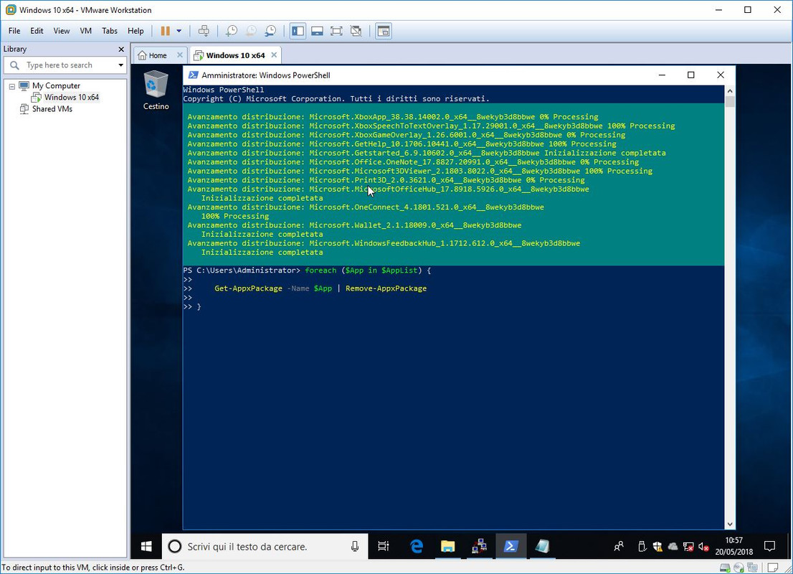Click the PowerShell scrollbar up arrow
Screen dimensions: 793x574
[730, 90]
